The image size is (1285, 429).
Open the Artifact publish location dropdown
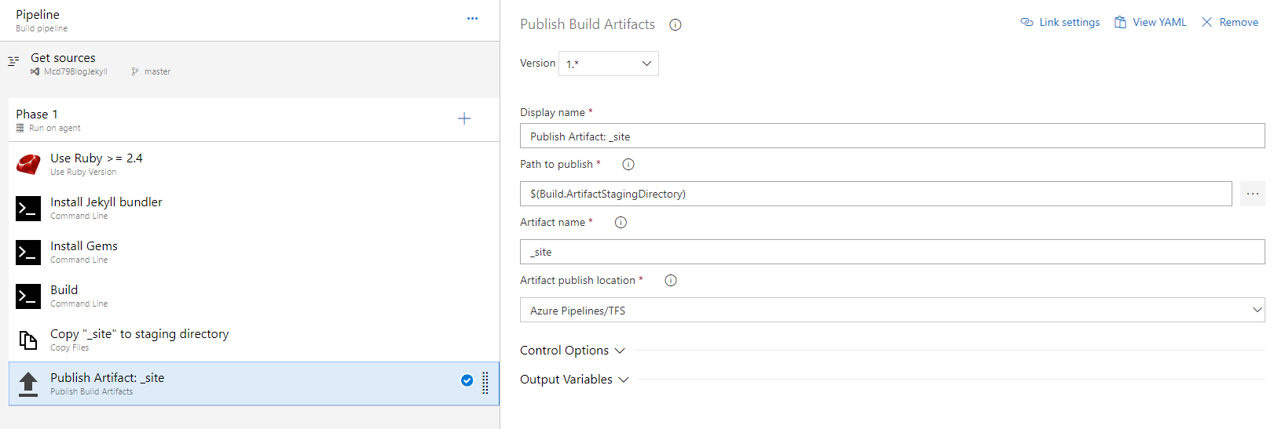pyautogui.click(x=891, y=311)
